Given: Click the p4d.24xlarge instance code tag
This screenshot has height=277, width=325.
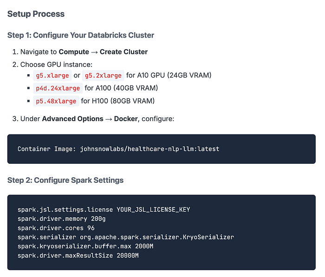Looking at the screenshot, I should click(x=58, y=88).
